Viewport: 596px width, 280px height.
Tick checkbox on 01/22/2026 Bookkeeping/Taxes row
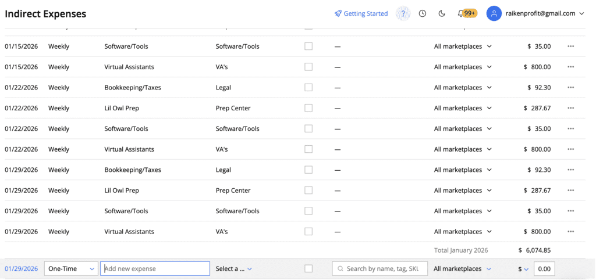(x=308, y=88)
